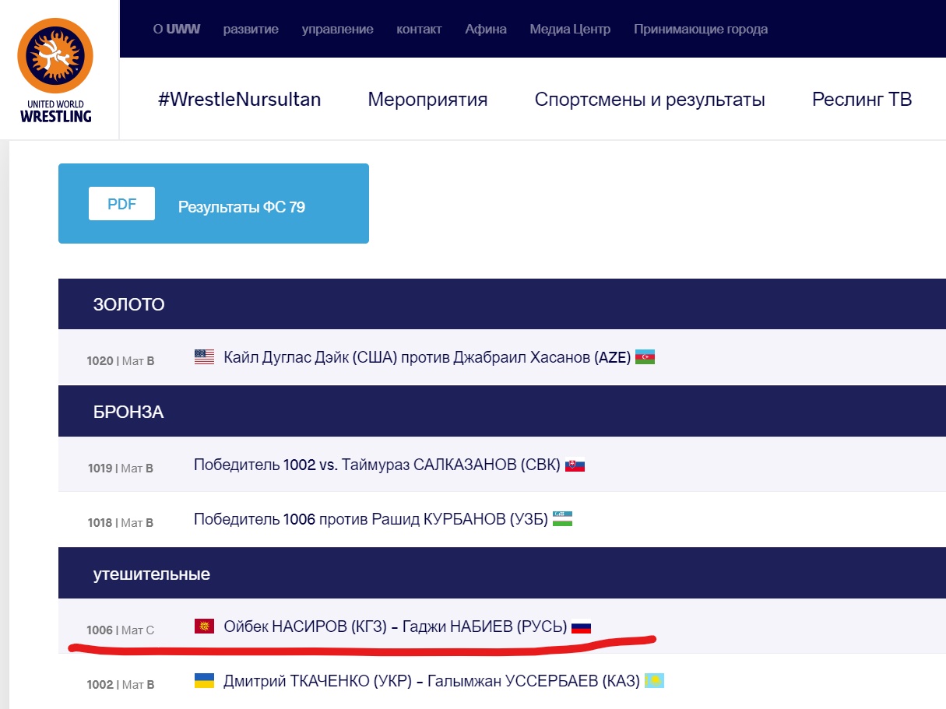Viewport: 946px width, 709px height.
Task: Click the Russia flag icon
Action: [582, 626]
